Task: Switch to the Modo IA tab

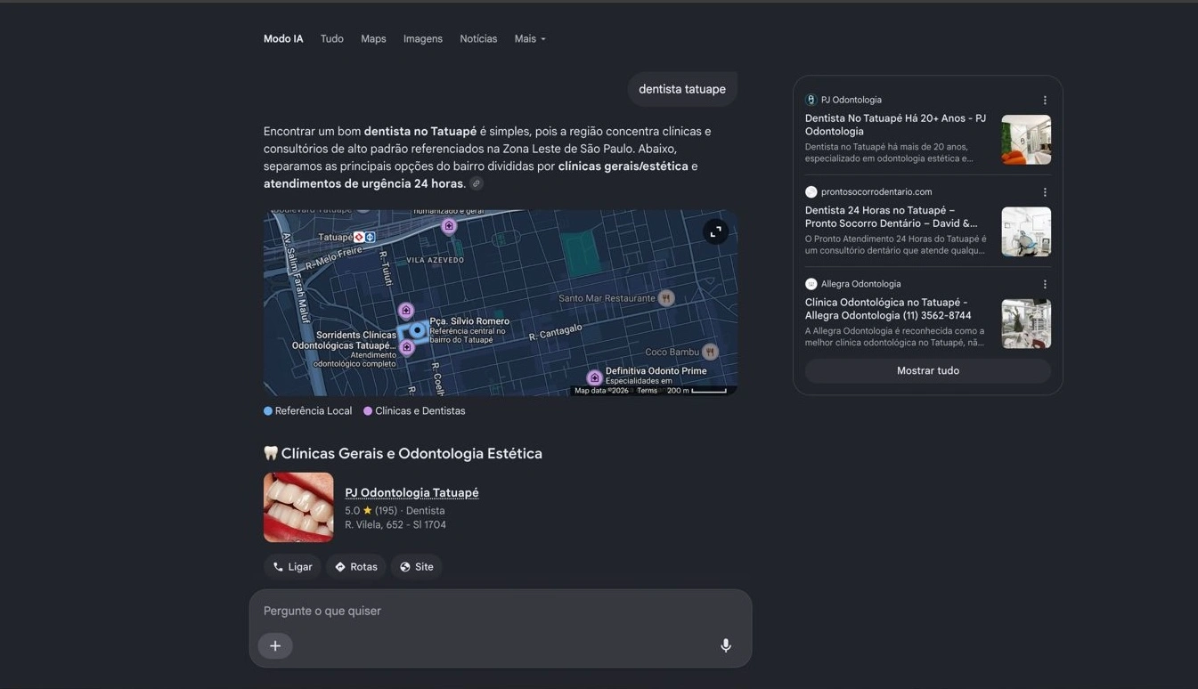Action: point(283,39)
